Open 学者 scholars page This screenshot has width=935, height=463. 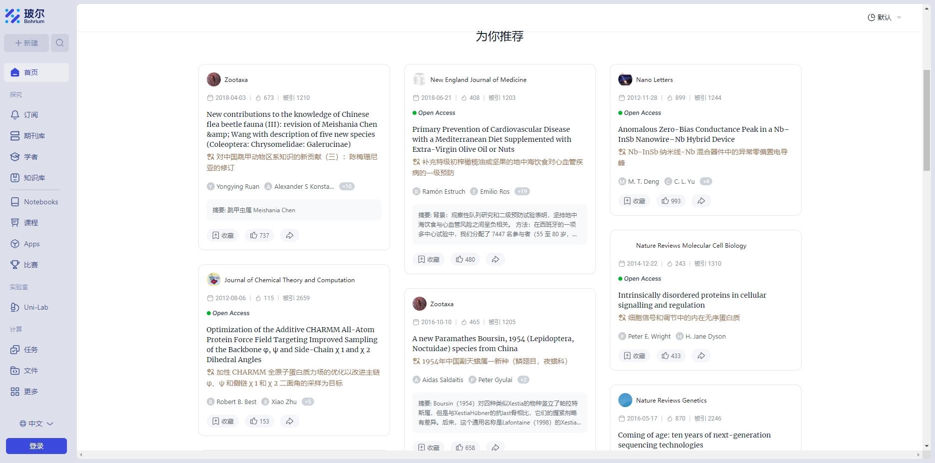(x=36, y=157)
